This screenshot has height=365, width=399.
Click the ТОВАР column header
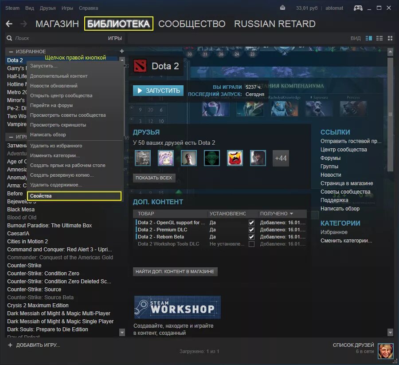[146, 214]
